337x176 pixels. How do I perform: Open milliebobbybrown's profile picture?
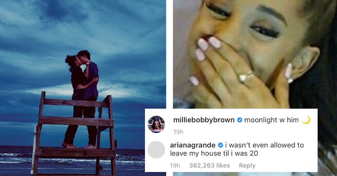click(x=156, y=124)
